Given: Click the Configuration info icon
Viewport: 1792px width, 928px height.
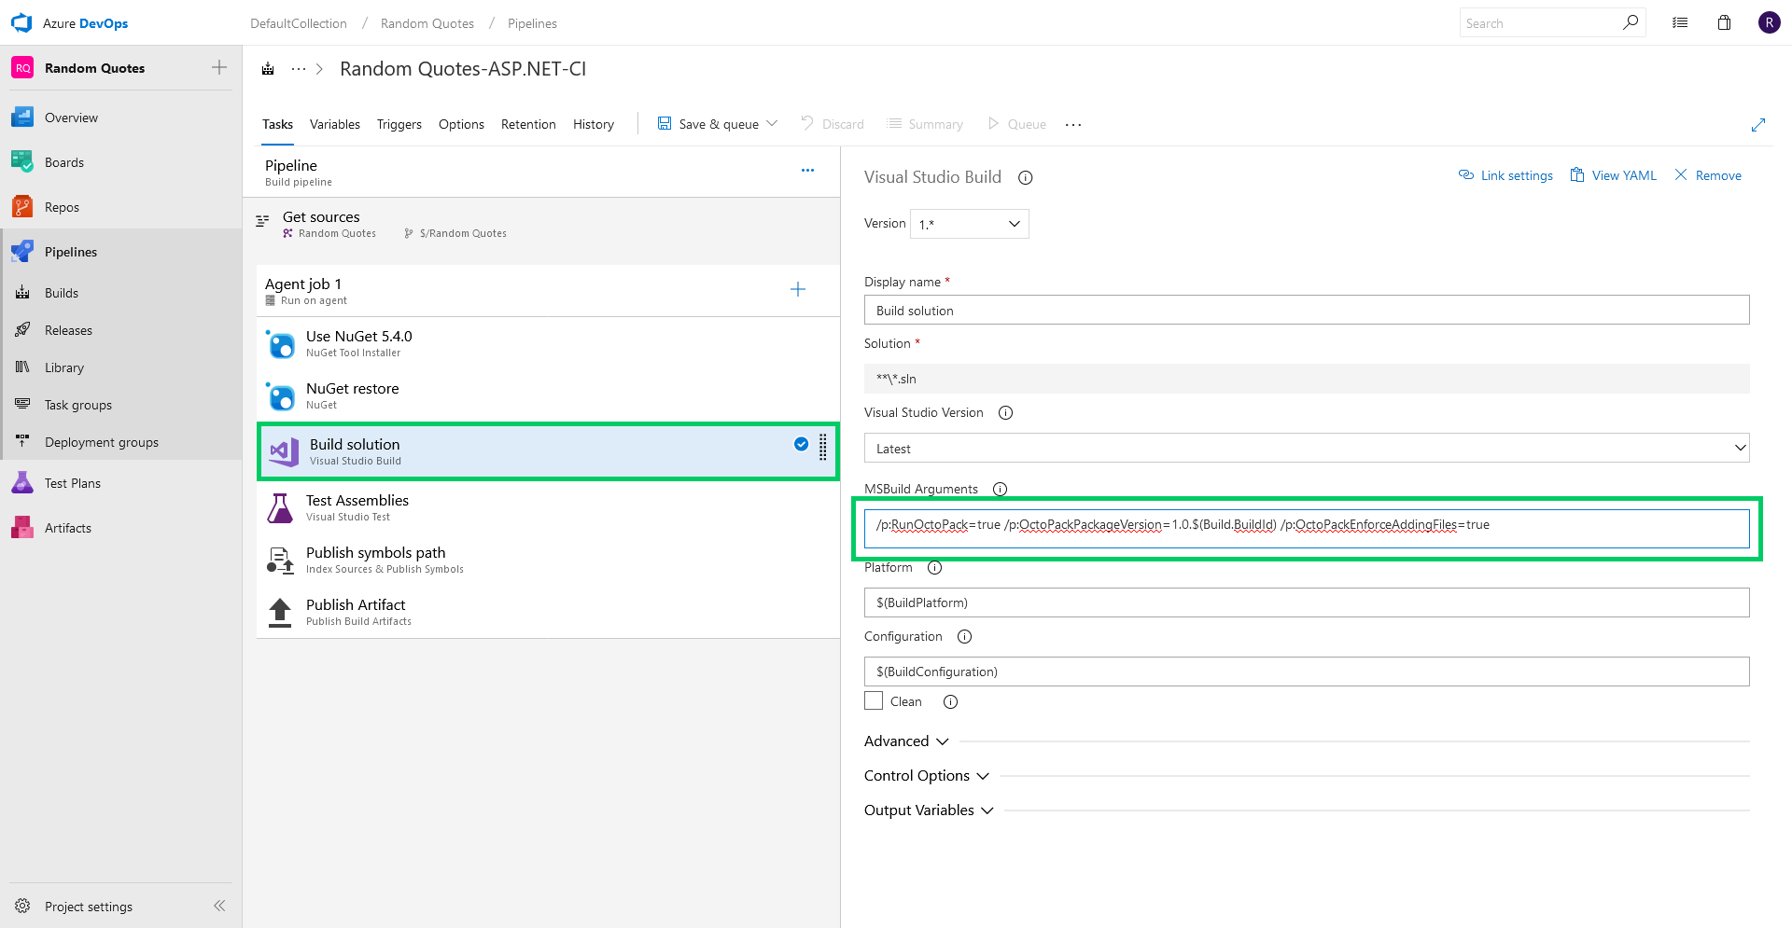Looking at the screenshot, I should (x=964, y=636).
